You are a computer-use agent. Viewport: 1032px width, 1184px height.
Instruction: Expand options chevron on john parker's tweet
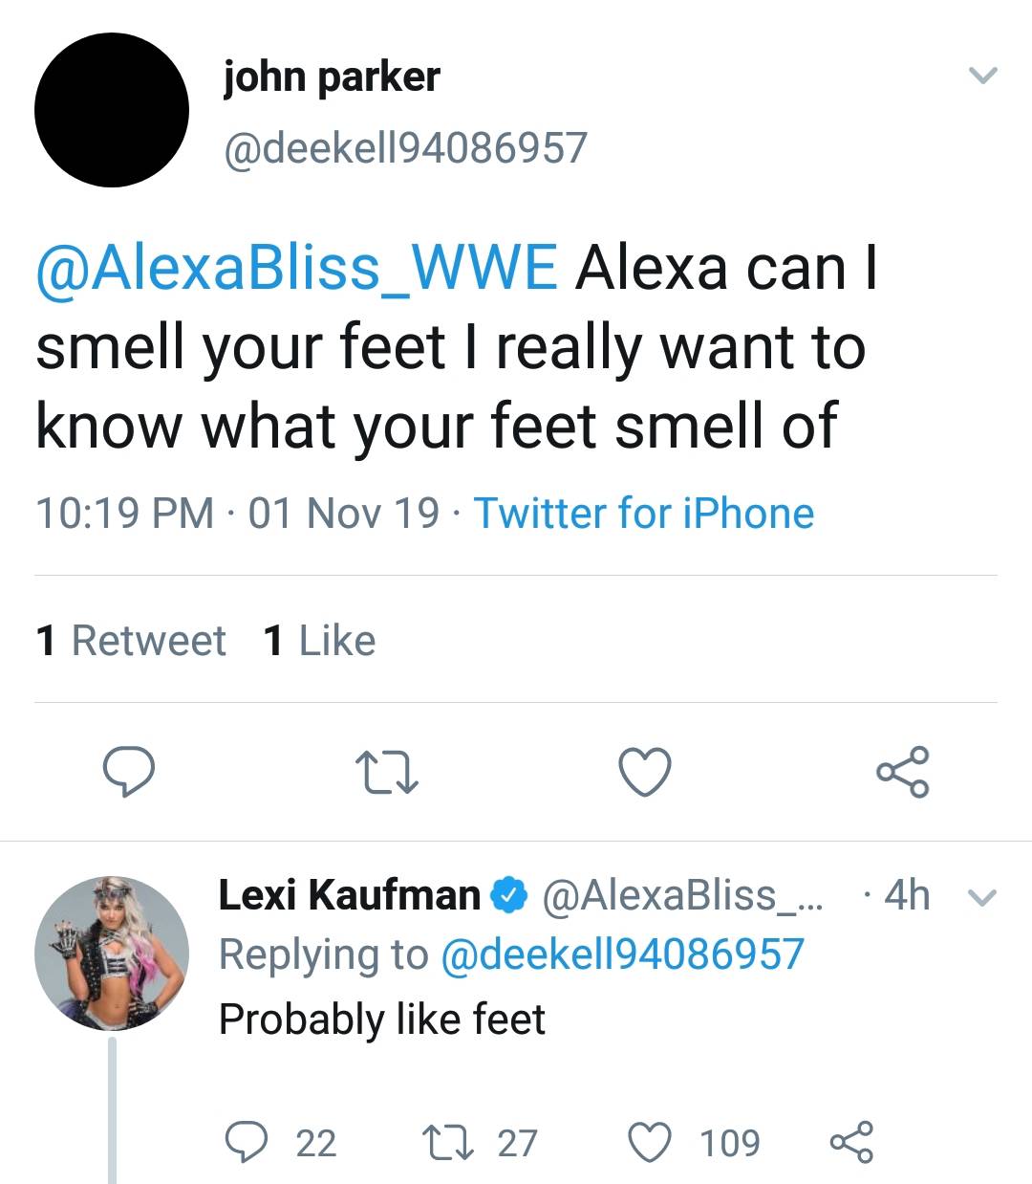(982, 75)
